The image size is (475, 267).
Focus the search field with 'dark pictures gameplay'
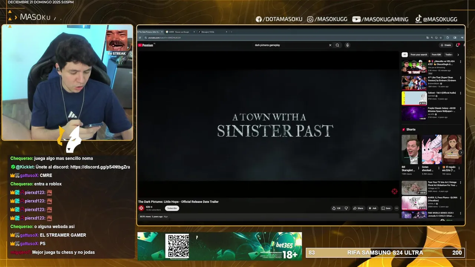(x=289, y=45)
